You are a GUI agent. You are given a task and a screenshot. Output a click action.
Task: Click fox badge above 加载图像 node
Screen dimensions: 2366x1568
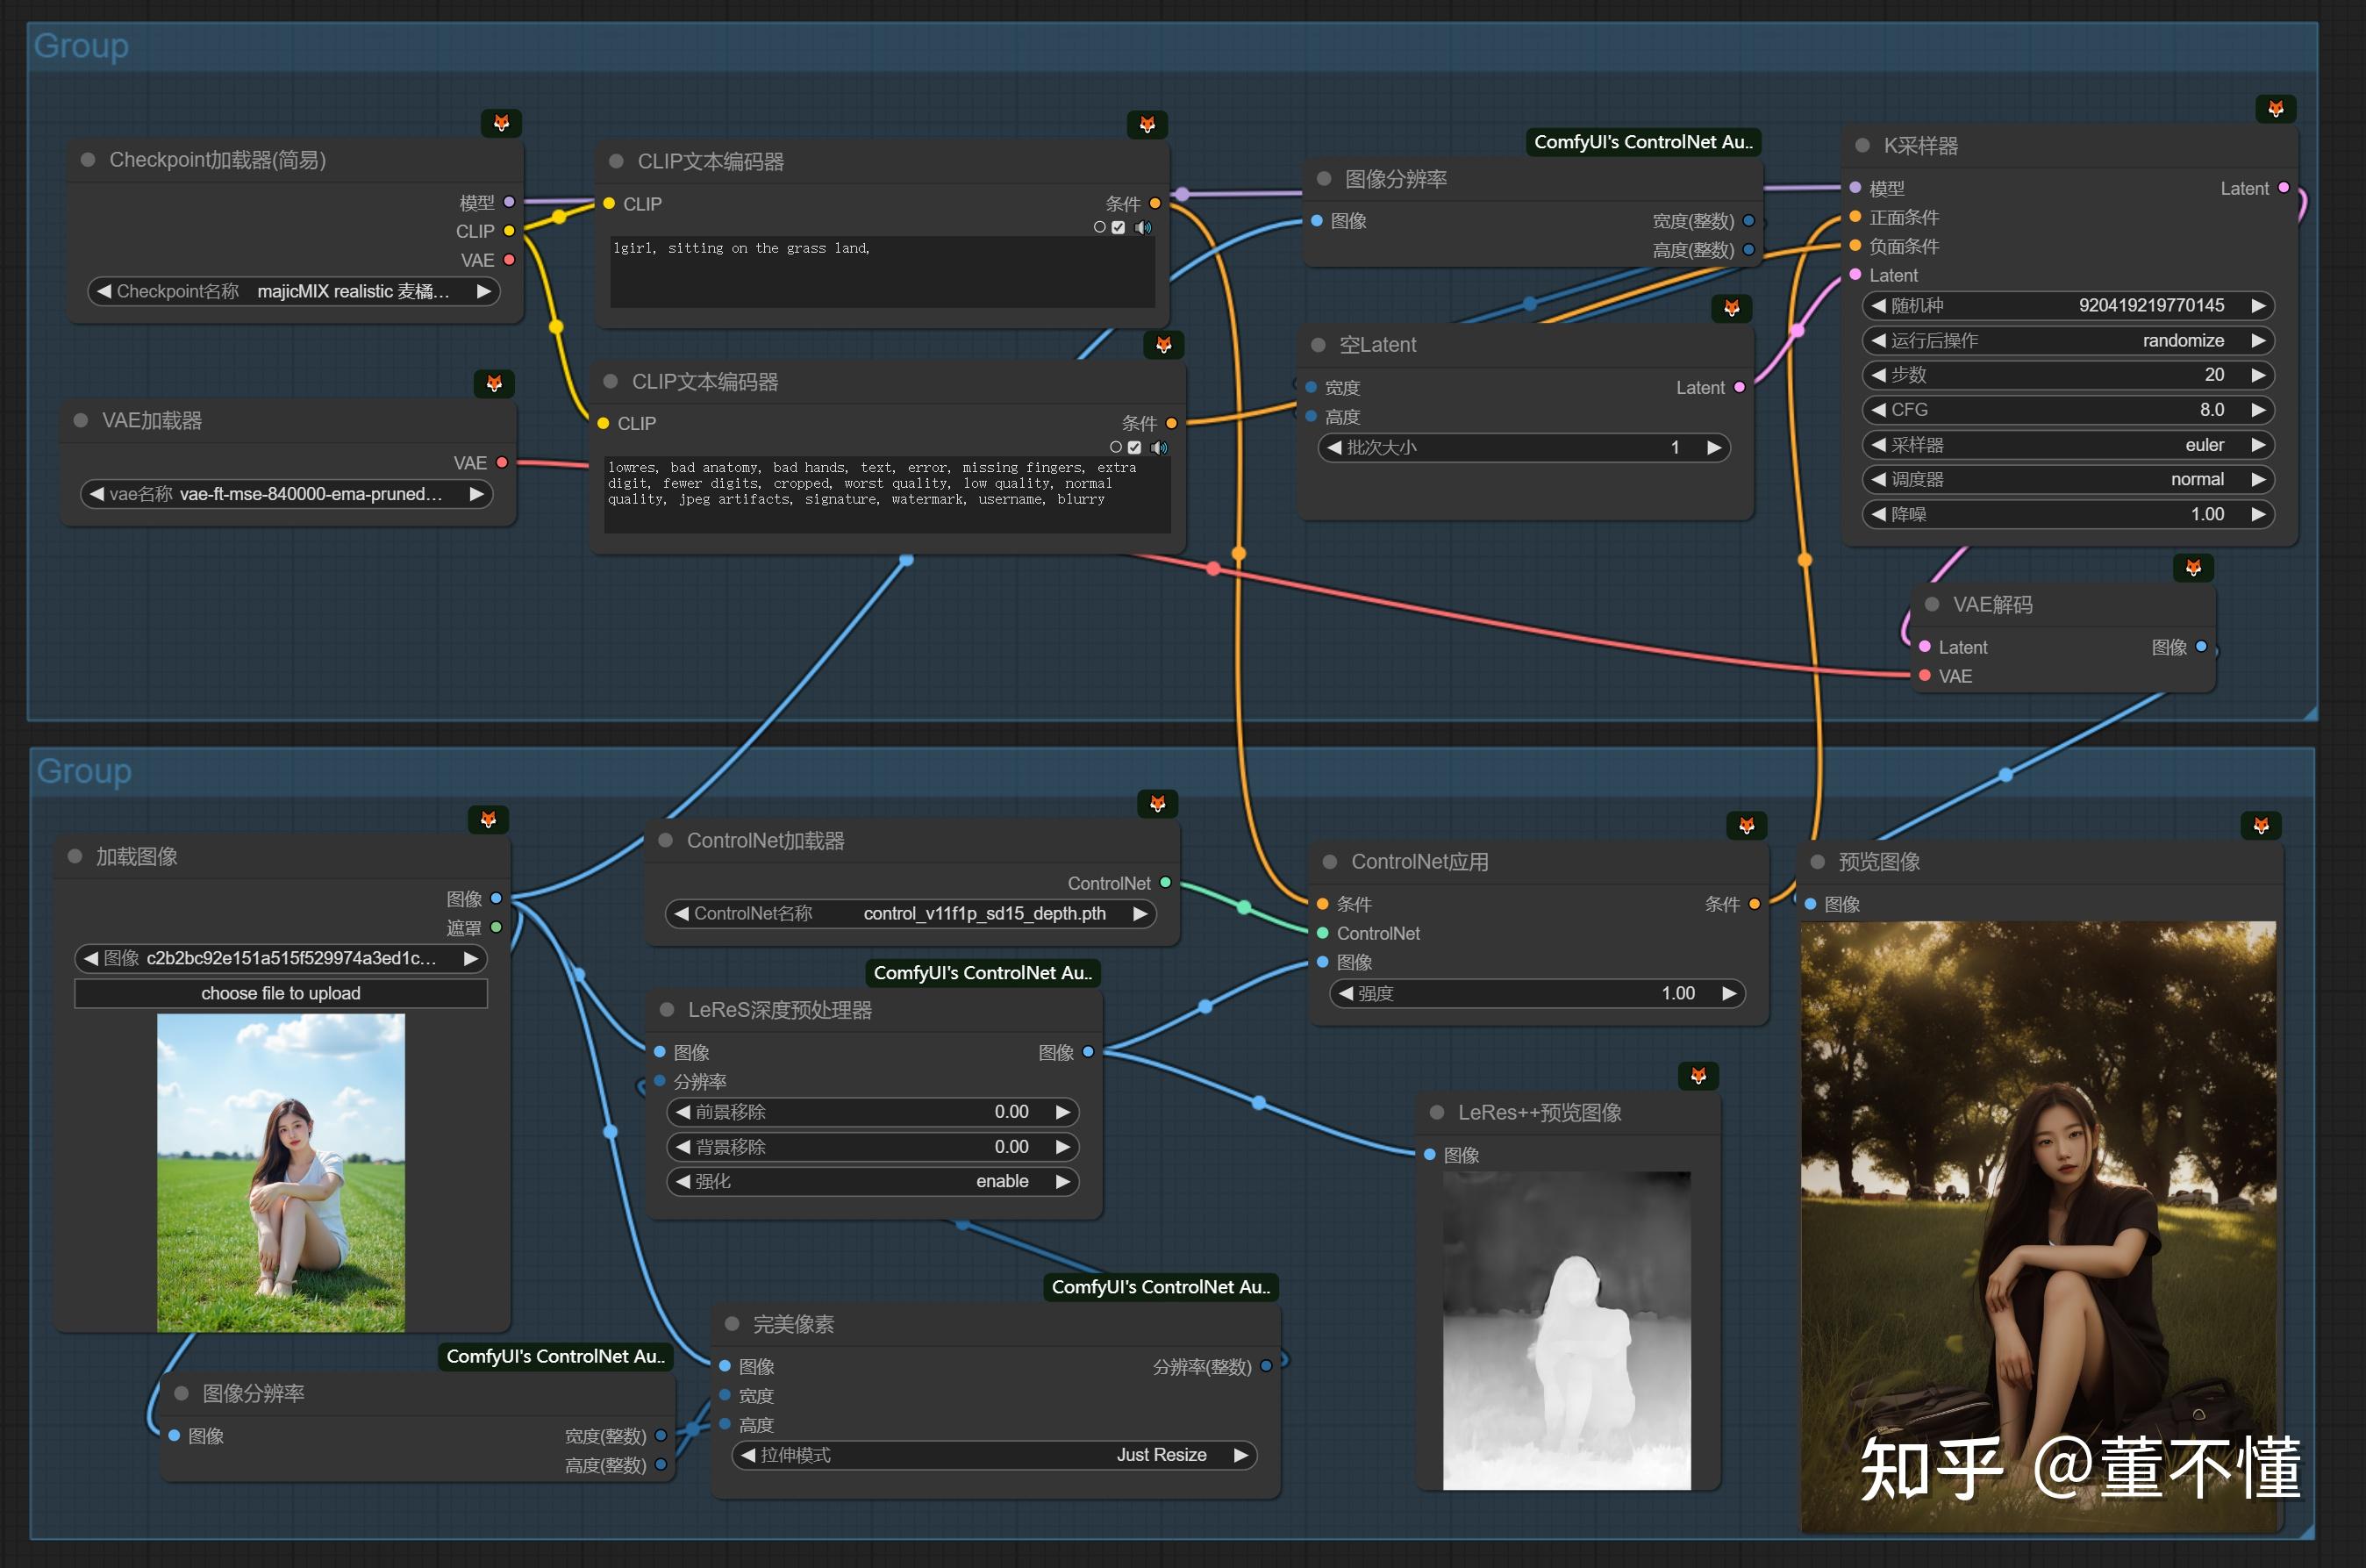(x=489, y=820)
